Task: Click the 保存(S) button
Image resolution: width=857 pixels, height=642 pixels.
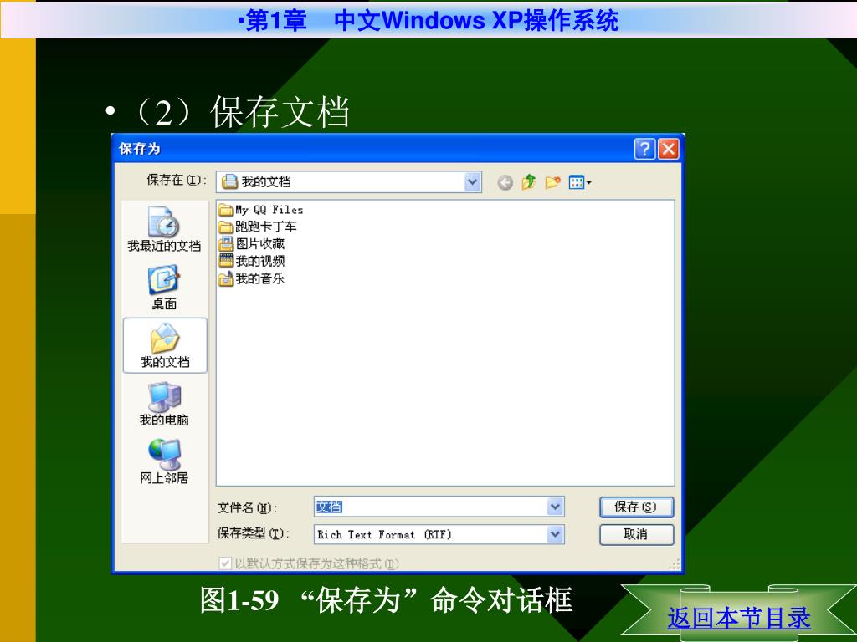Action: click(x=636, y=507)
